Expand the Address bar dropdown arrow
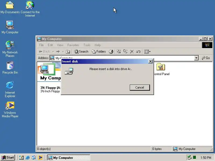Screen dimensions: 215x161 click(x=196, y=58)
